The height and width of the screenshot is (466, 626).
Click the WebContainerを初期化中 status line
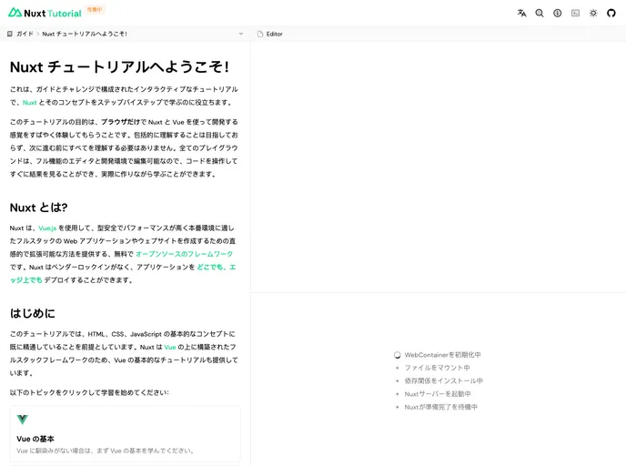[x=443, y=355]
